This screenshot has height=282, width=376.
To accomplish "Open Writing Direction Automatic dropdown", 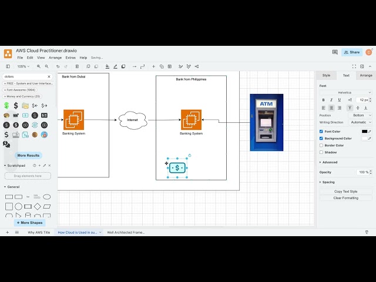I will pyautogui.click(x=360, y=122).
